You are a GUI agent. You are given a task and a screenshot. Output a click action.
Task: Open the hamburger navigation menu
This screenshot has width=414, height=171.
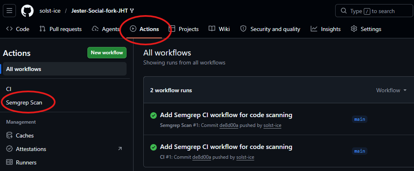point(9,11)
